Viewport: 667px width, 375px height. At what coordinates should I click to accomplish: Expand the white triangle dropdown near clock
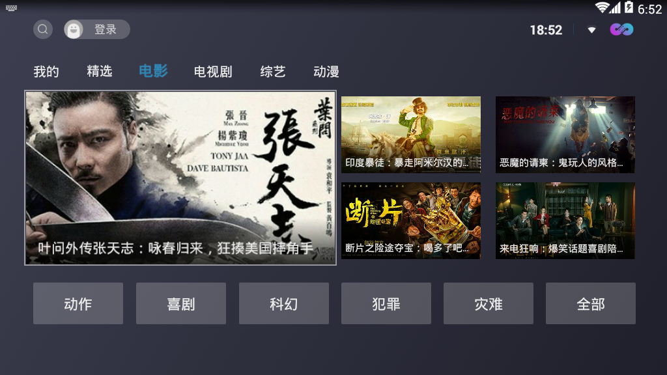pos(591,30)
